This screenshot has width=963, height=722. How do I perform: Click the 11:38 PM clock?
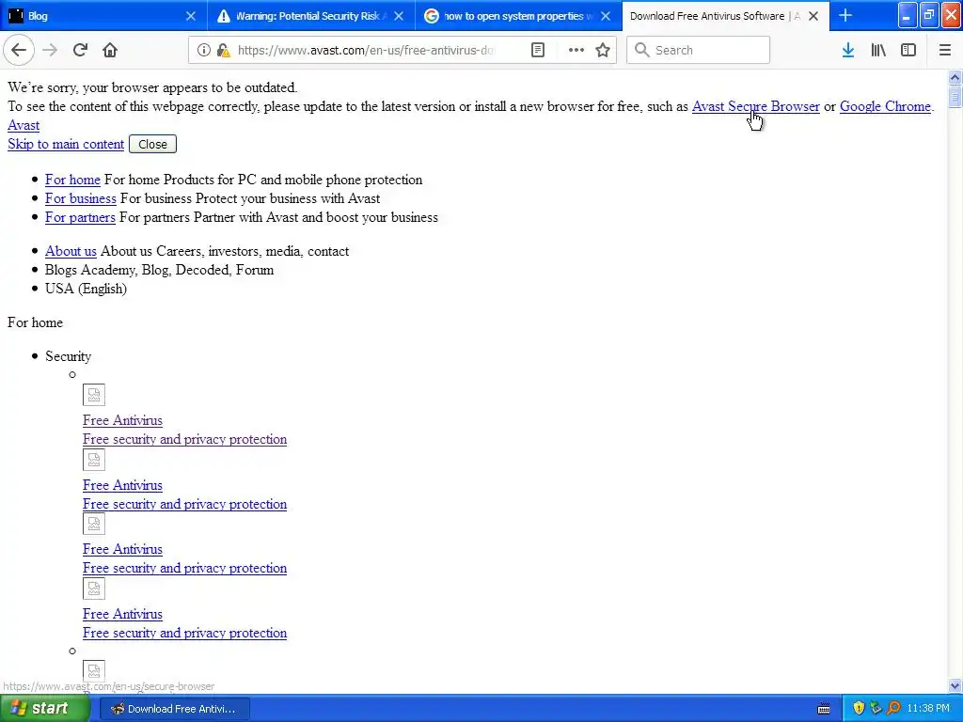pyautogui.click(x=928, y=708)
